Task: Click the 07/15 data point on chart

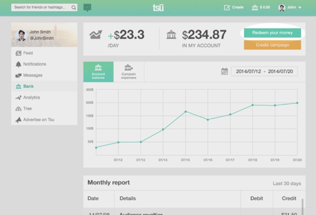Action: click(186, 112)
